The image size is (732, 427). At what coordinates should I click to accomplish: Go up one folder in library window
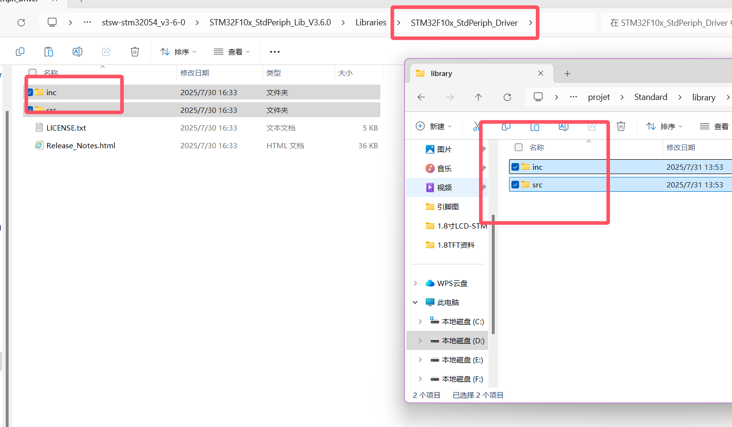pyautogui.click(x=478, y=97)
